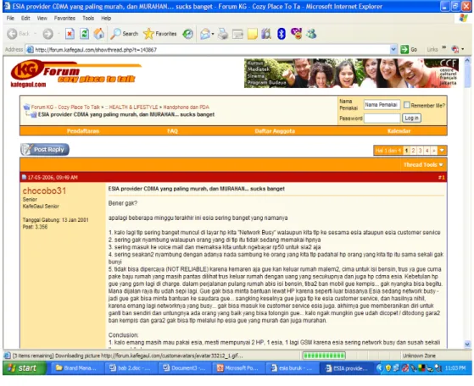The height and width of the screenshot is (386, 474).
Task: Open the Tools menu
Action: pos(88,18)
